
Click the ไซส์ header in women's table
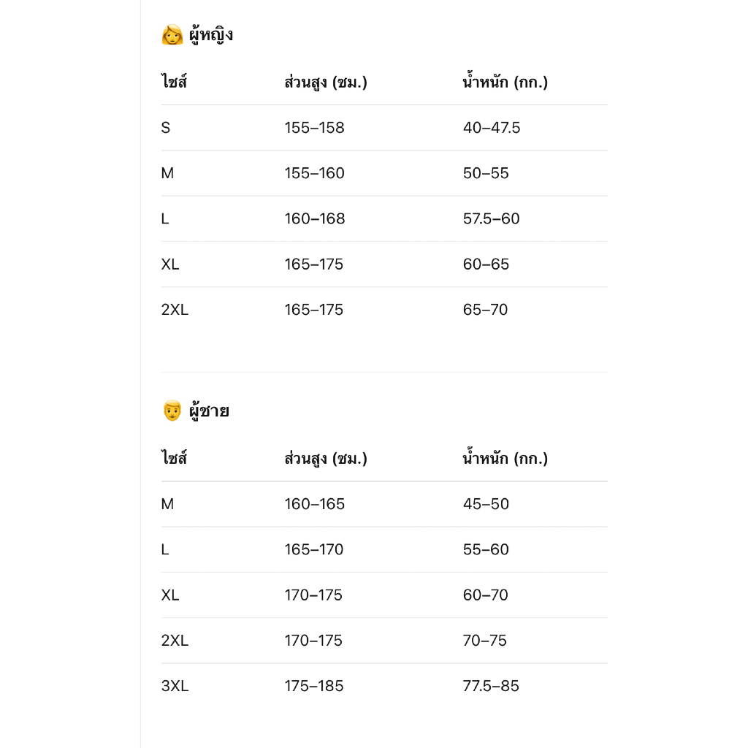pyautogui.click(x=174, y=82)
